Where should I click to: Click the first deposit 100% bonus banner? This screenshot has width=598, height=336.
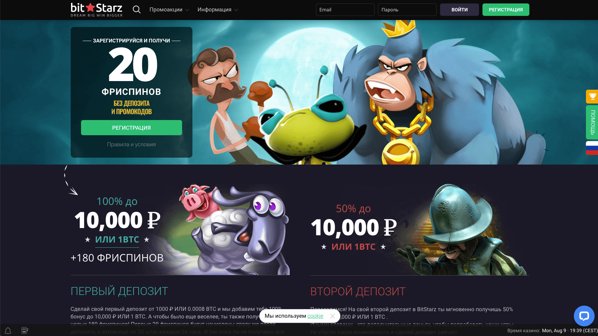click(x=180, y=229)
